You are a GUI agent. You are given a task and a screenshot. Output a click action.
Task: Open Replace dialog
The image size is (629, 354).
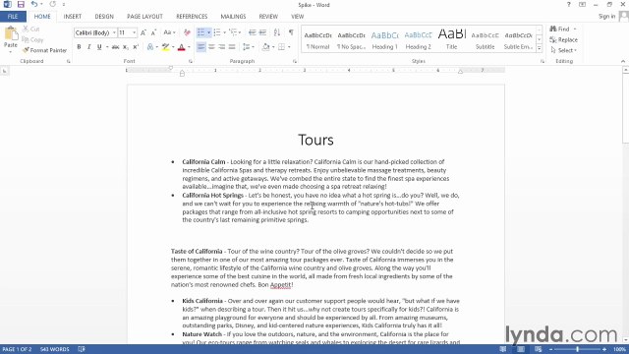click(563, 39)
